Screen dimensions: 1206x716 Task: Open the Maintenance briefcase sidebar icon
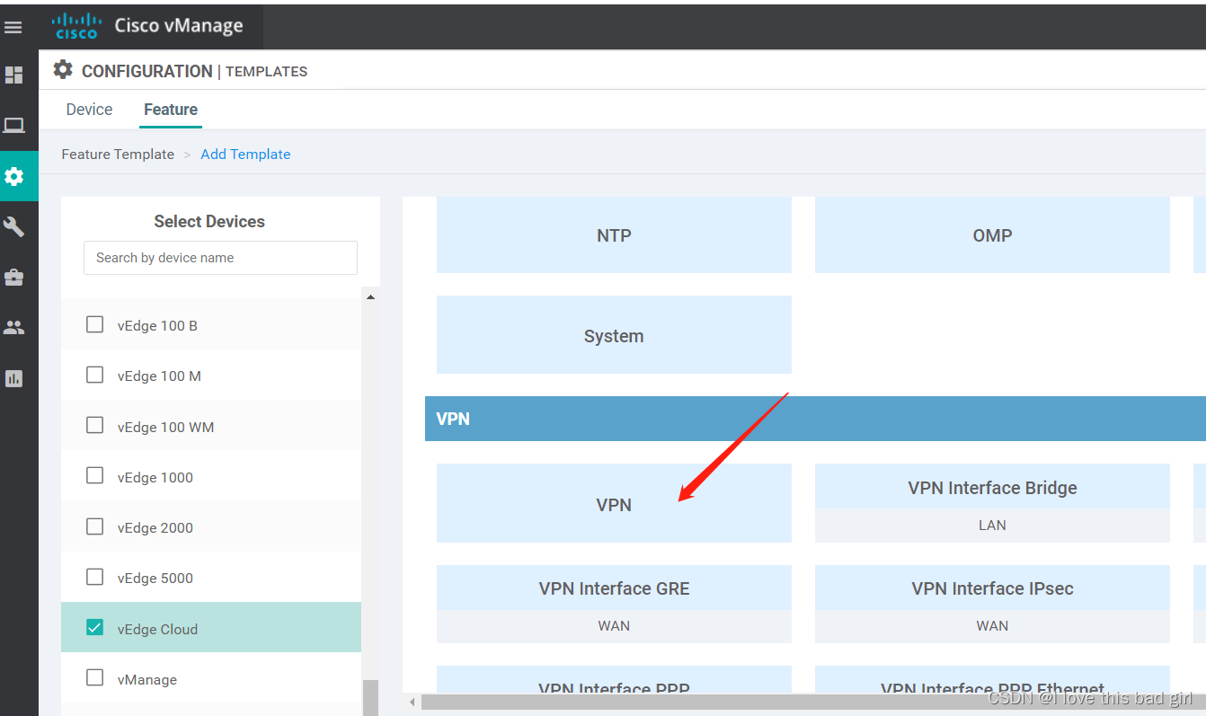13,278
